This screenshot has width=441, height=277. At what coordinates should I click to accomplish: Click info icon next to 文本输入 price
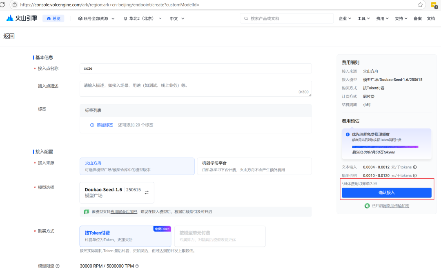(x=415, y=167)
